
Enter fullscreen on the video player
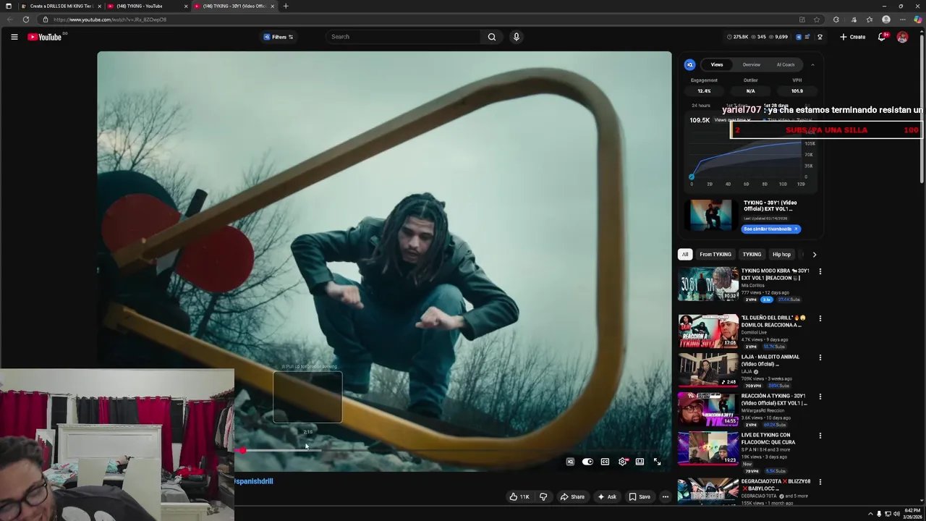point(657,462)
